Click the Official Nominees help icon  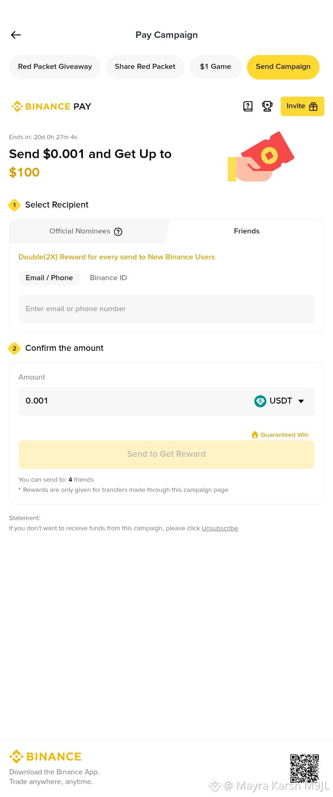point(118,232)
